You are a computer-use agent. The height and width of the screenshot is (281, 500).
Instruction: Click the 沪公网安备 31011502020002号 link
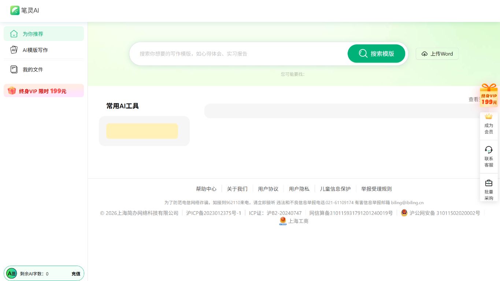coord(445,213)
